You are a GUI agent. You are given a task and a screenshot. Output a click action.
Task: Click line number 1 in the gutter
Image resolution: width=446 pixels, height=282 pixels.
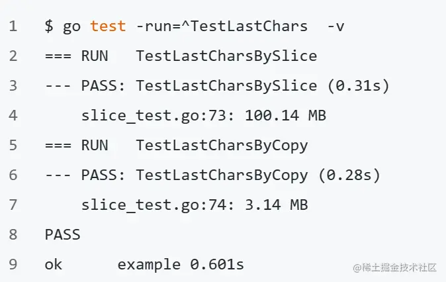[x=13, y=26]
